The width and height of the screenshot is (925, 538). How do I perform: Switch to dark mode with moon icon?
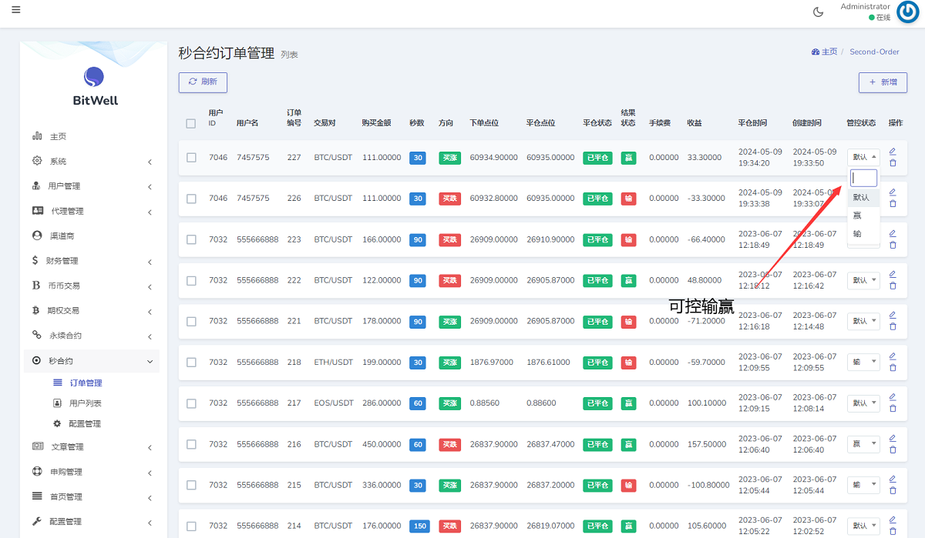pos(819,12)
